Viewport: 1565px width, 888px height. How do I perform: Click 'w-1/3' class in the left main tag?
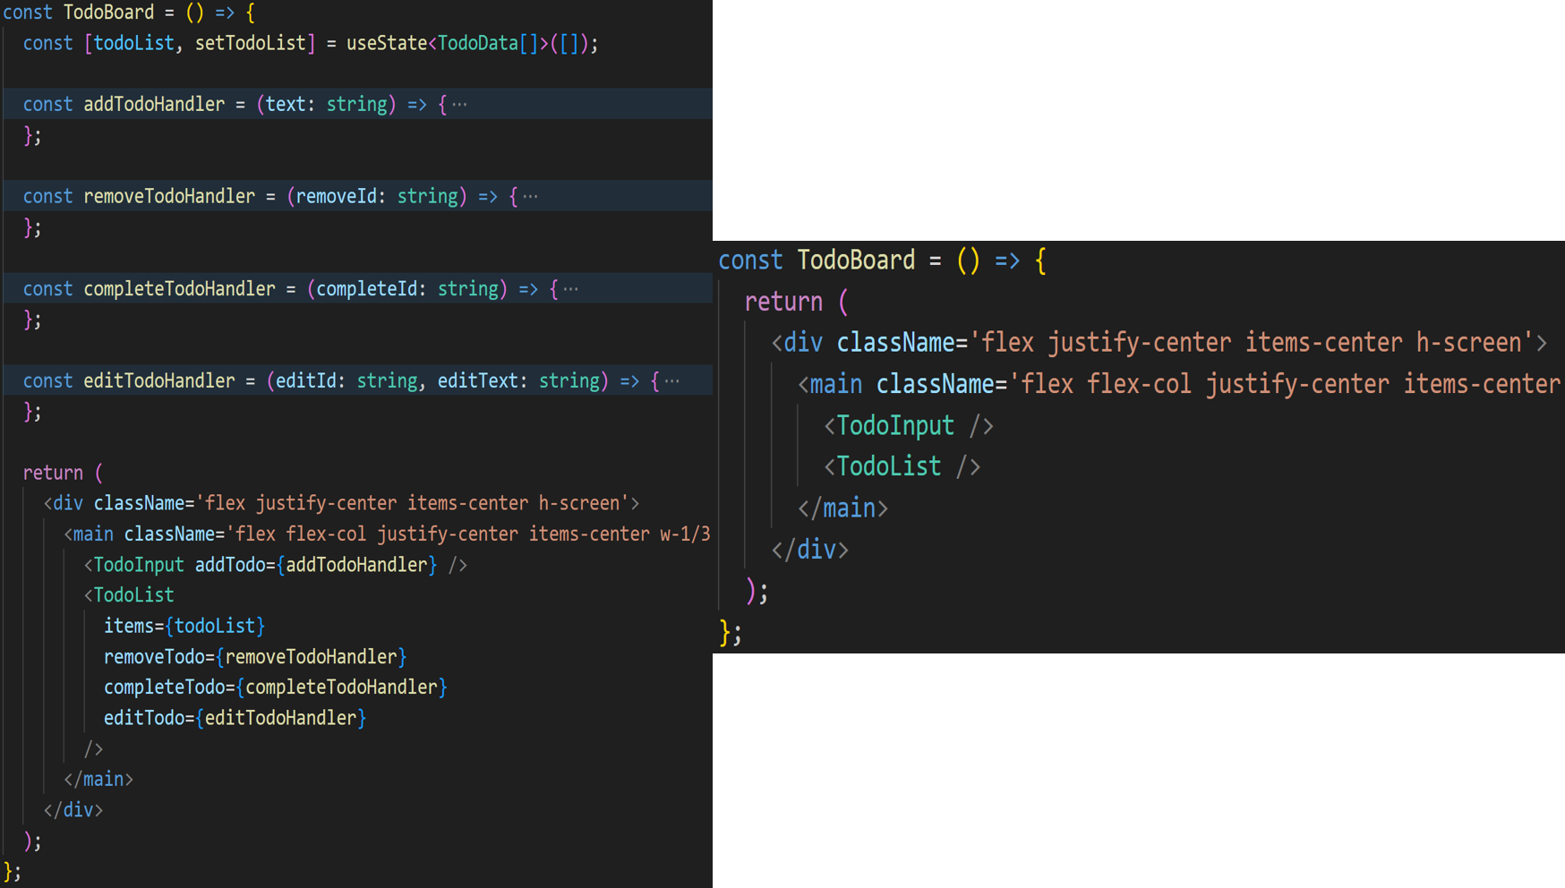[x=685, y=534]
